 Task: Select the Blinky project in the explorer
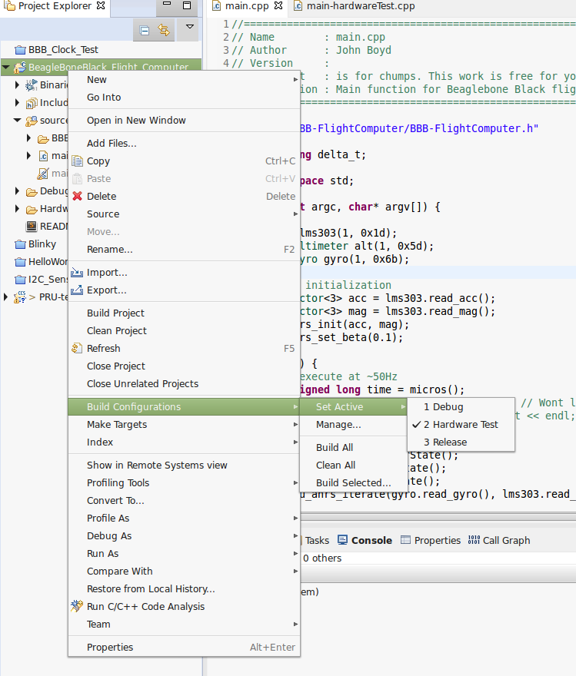42,244
